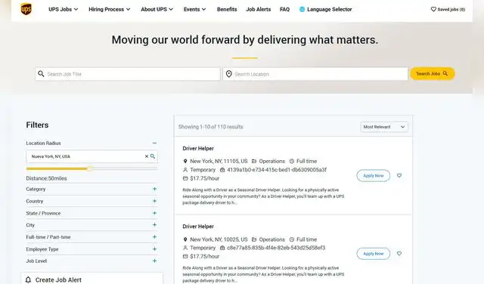The image size is (484, 284).
Task: Open the UPS Jobs menu
Action: [64, 9]
